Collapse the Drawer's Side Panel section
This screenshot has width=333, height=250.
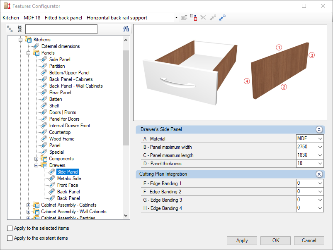tap(319, 129)
